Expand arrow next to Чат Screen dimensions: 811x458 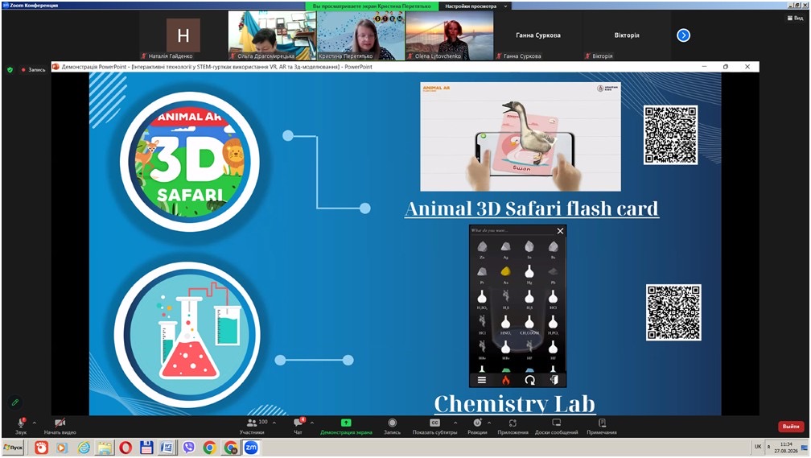click(312, 423)
